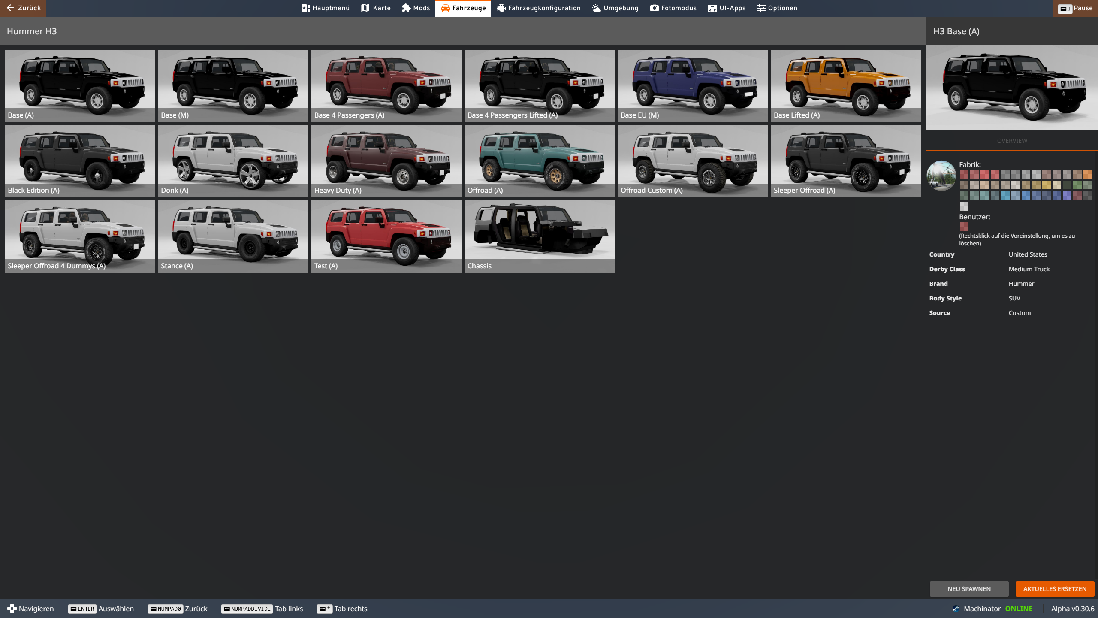Select the Fahrzeuge tab
Screen dimensions: 1098x618
pyautogui.click(x=463, y=8)
